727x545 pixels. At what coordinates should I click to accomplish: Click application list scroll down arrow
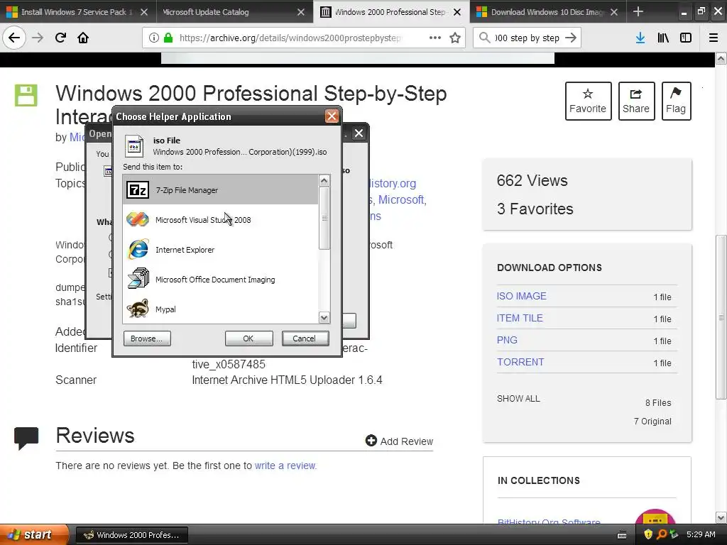pyautogui.click(x=324, y=317)
